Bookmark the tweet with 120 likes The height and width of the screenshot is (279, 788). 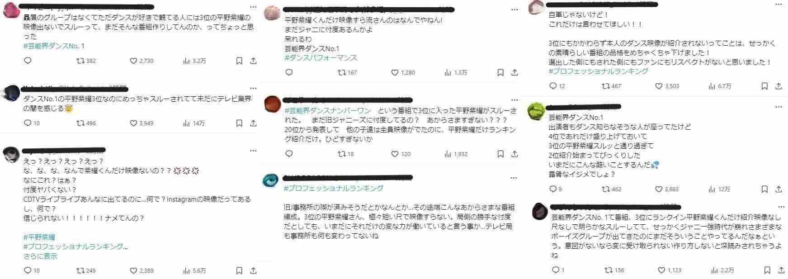point(500,154)
